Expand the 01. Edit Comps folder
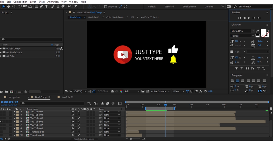Image resolution: width=273 pixels, height=141 pixels. [1, 49]
